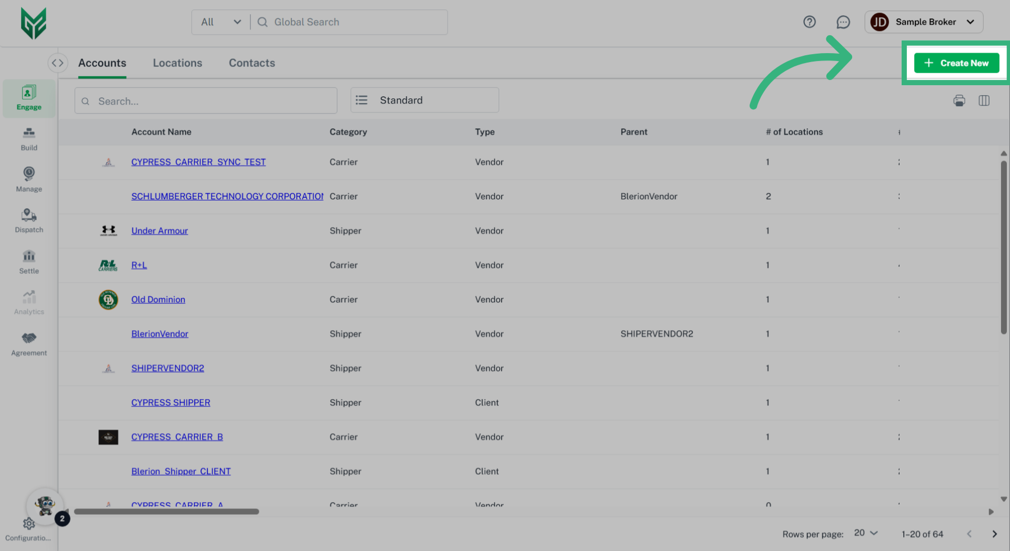
Task: Click the Create New button
Action: pyautogui.click(x=956, y=63)
